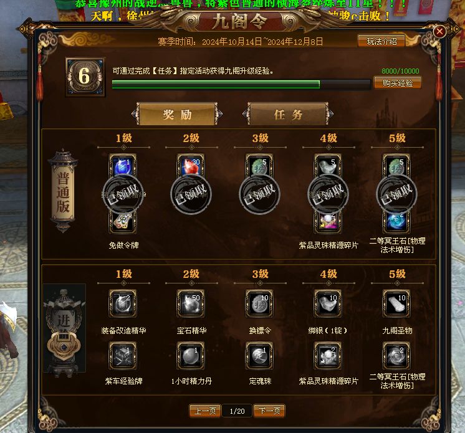Open the 玩法介绍 guide button

pyautogui.click(x=381, y=41)
